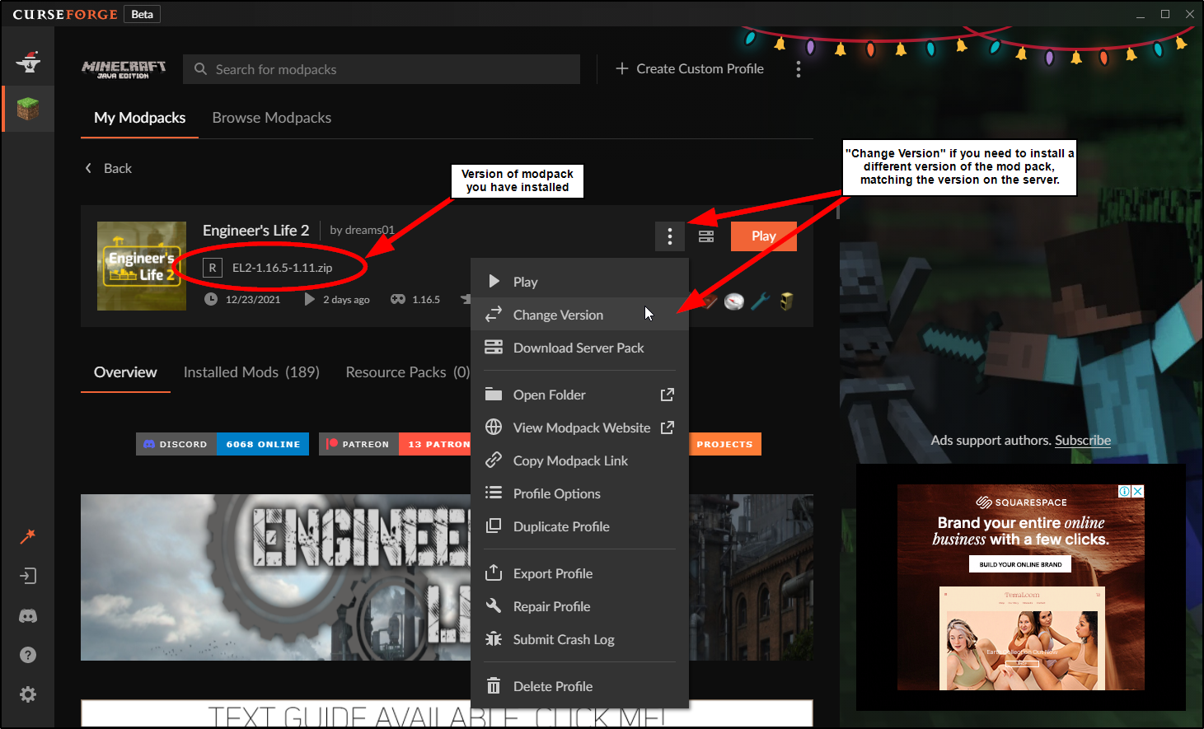The image size is (1204, 729).
Task: Choose Change Version menu entry
Action: [579, 315]
